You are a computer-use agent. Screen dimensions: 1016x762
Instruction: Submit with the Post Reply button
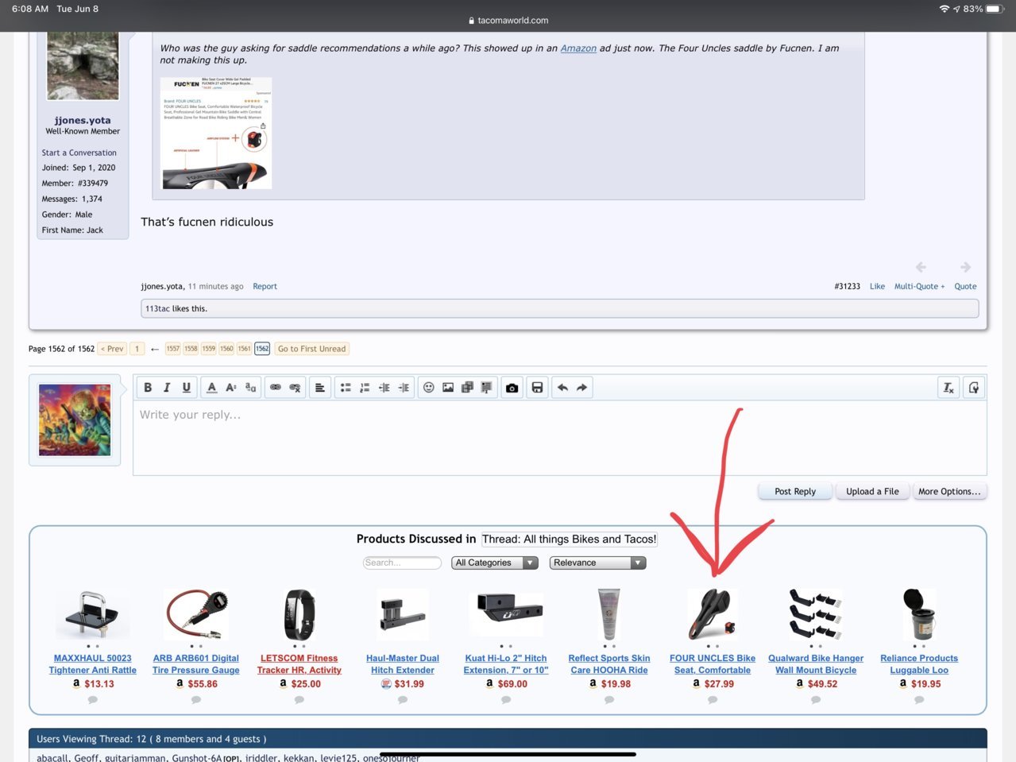[x=795, y=491]
